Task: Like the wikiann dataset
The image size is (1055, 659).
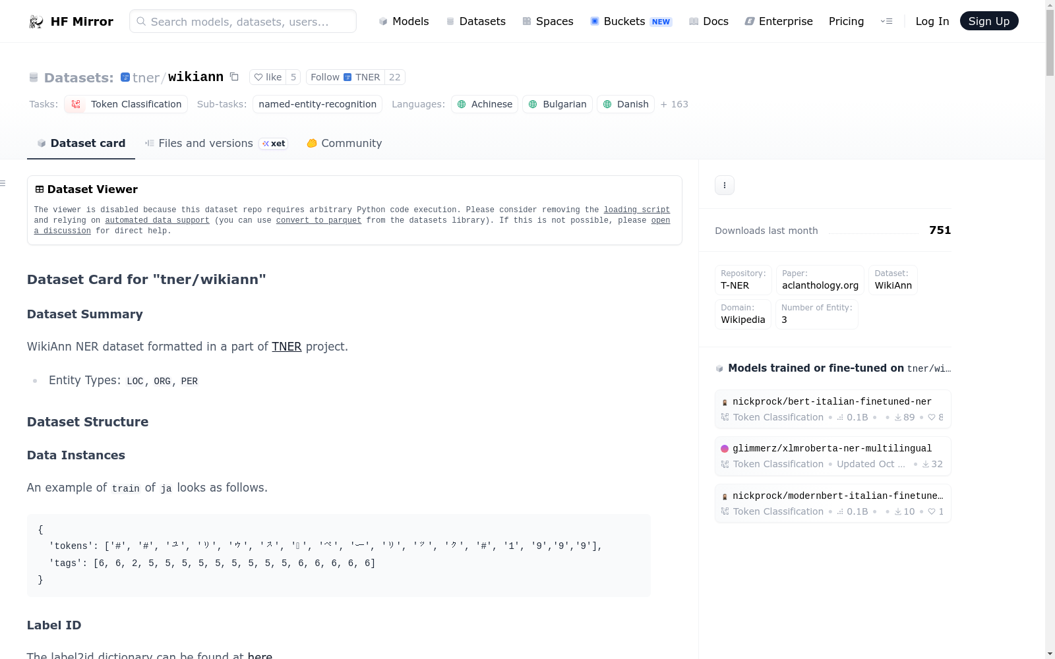Action: (x=268, y=77)
